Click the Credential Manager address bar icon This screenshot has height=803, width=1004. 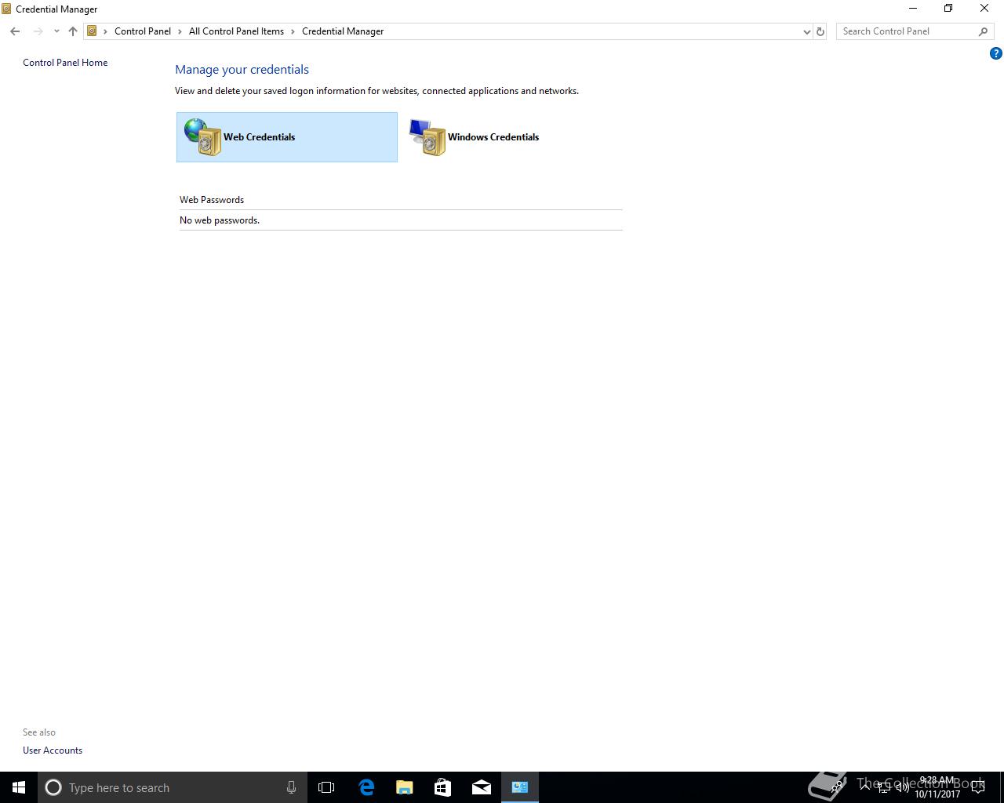point(92,31)
